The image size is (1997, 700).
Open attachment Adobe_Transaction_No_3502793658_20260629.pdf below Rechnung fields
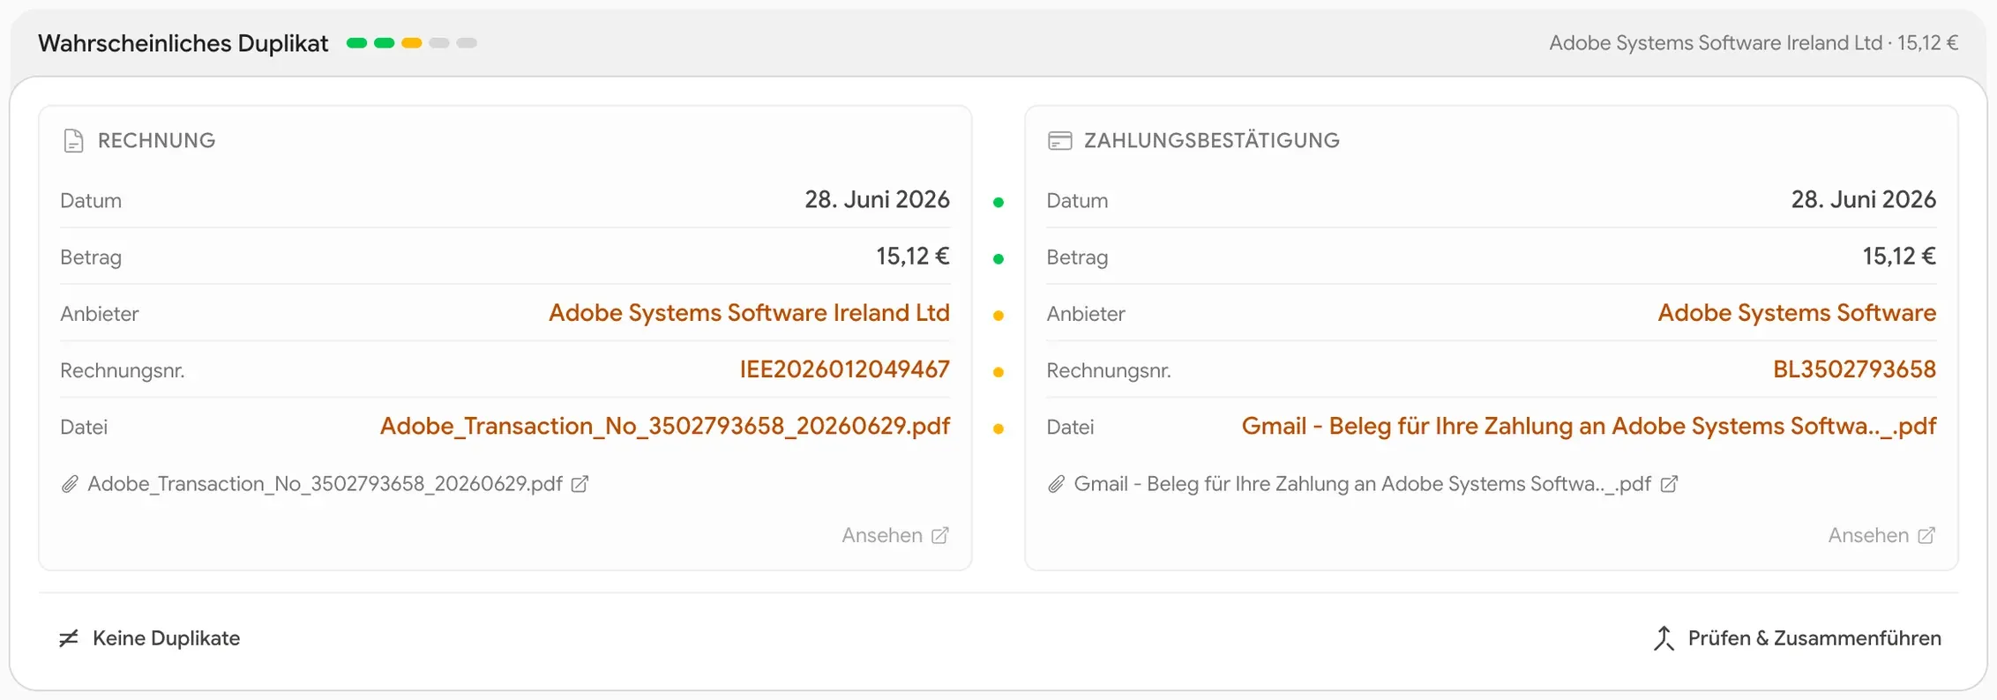[325, 484]
